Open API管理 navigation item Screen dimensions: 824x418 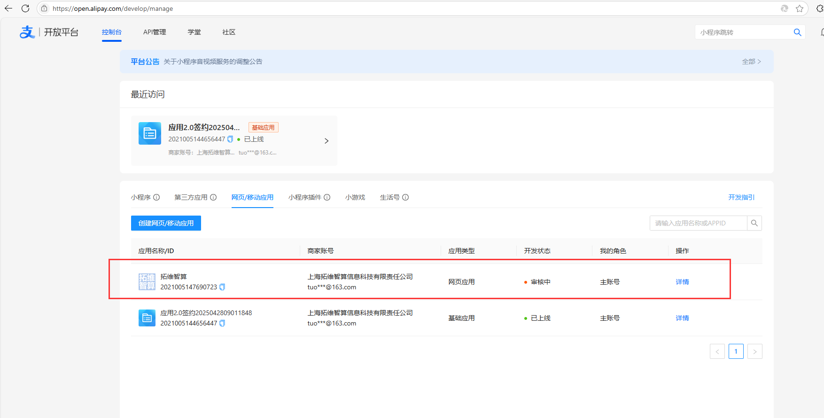pos(155,32)
